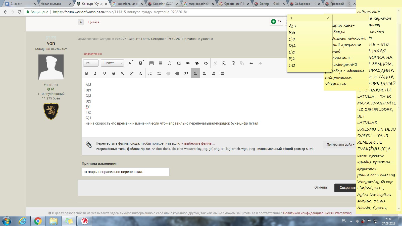Insert a special character (Omega)

click(179, 63)
